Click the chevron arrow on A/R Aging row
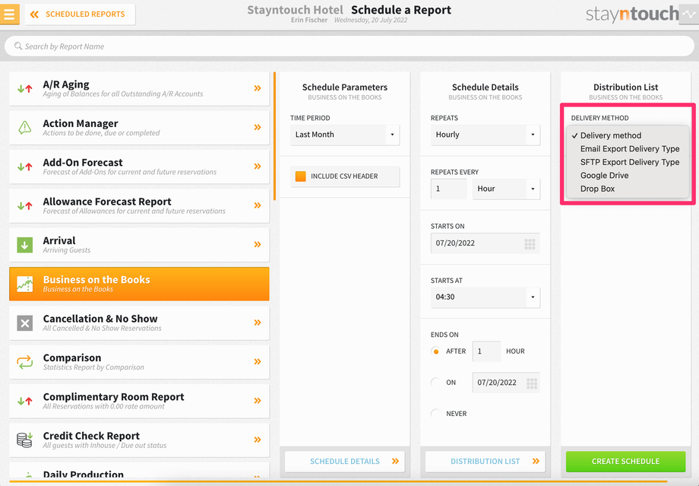 [x=258, y=88]
